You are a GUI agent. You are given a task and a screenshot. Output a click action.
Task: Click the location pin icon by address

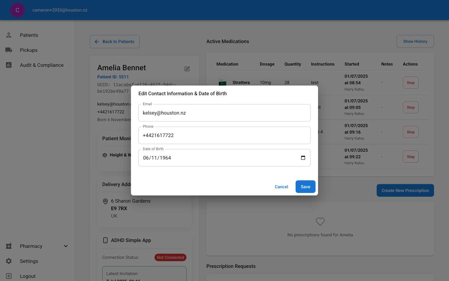point(105,202)
